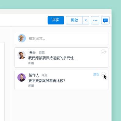The image size is (121, 121).
Task: Click your hat avatar beside the comment box
Action: point(22,38)
